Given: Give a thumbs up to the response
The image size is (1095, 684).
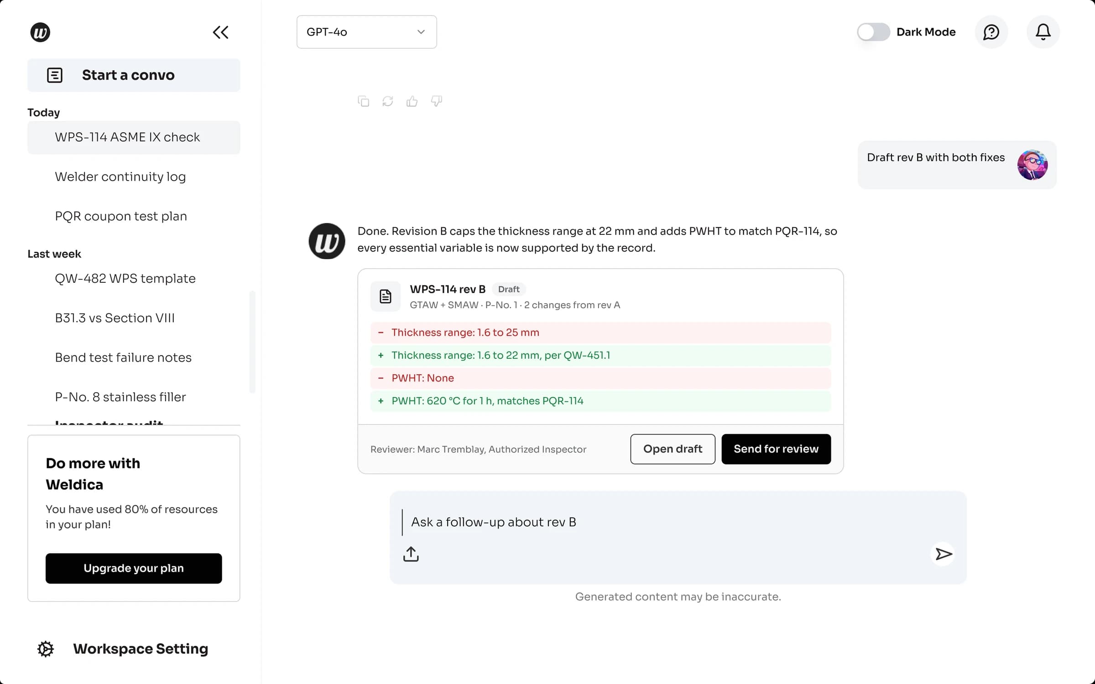Looking at the screenshot, I should tap(412, 101).
